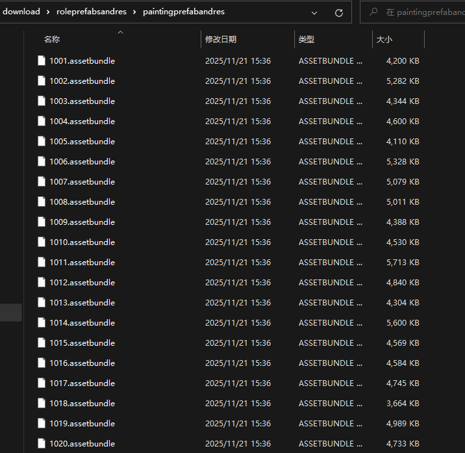Select the file name 1001.assetbundle
This screenshot has width=465, height=453.
click(82, 61)
